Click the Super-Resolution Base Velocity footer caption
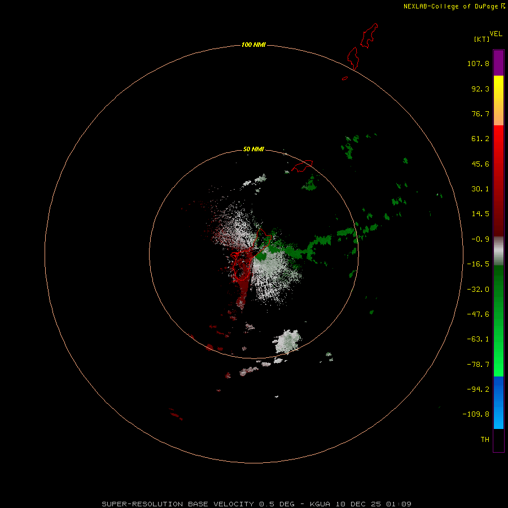 coord(256,504)
